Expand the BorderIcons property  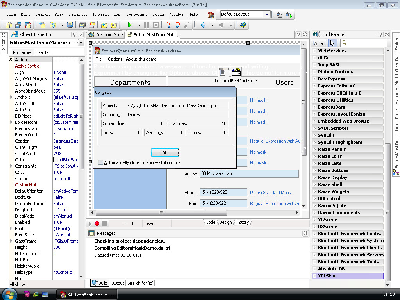click(x=11, y=122)
